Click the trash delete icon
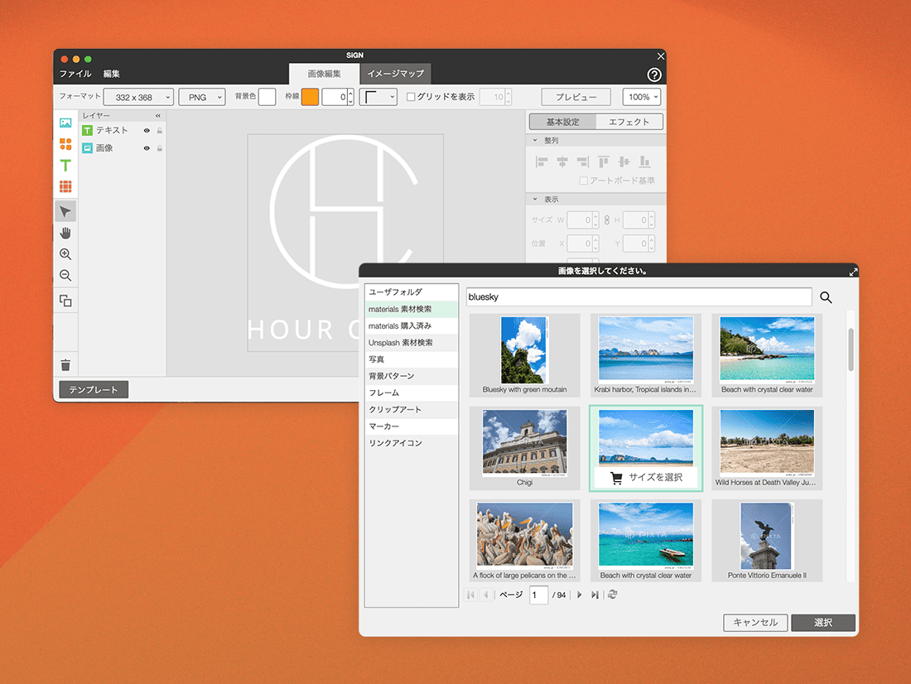Image resolution: width=911 pixels, height=684 pixels. 65,365
